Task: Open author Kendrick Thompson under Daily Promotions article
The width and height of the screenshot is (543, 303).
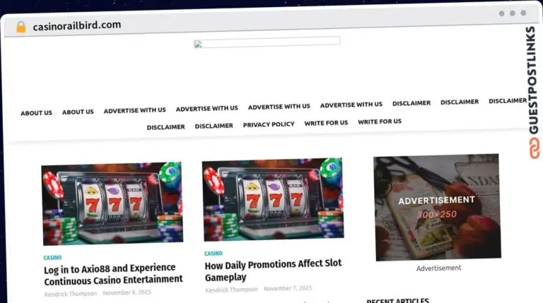Action: point(231,289)
